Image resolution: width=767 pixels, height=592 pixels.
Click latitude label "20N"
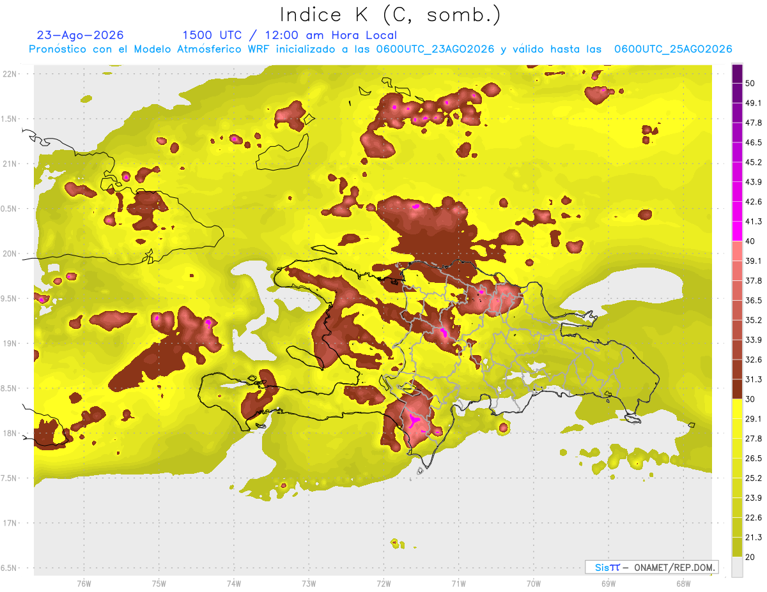[10, 254]
